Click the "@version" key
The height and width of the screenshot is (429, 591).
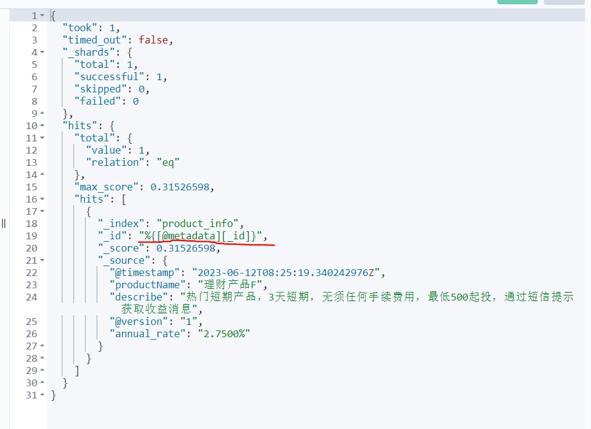[x=139, y=321]
